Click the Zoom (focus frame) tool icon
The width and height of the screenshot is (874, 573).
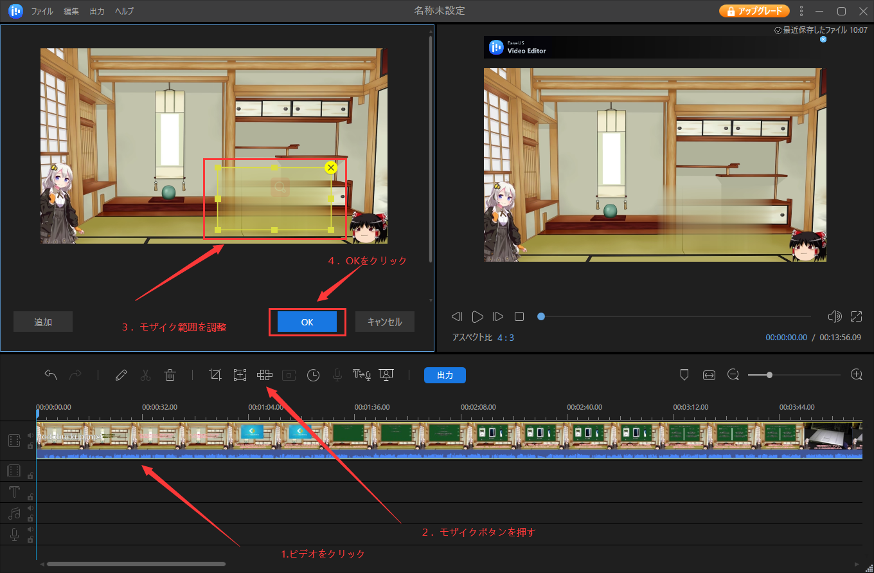pyautogui.click(x=240, y=375)
